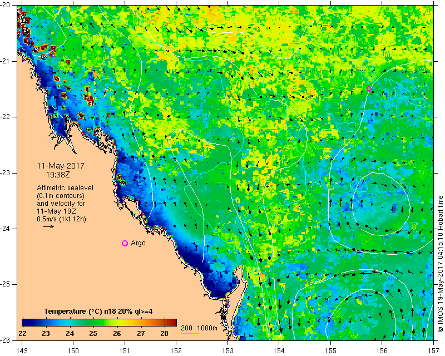Click the 23 value on temperature scale
Screen dimensions: 445x356
pyautogui.click(x=46, y=334)
